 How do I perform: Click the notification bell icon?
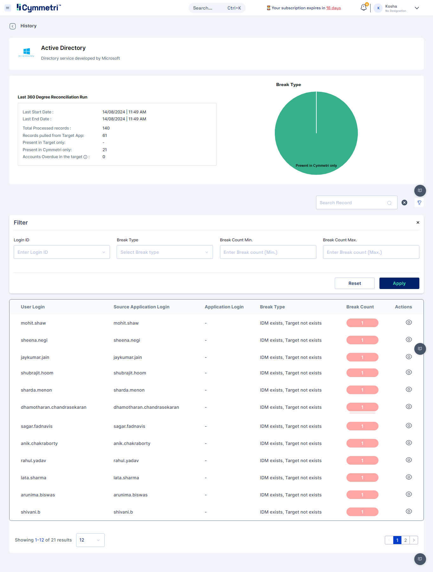[364, 8]
